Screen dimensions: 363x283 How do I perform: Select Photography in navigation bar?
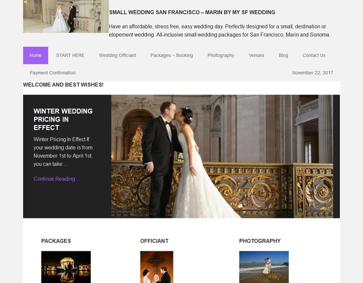[x=221, y=55]
